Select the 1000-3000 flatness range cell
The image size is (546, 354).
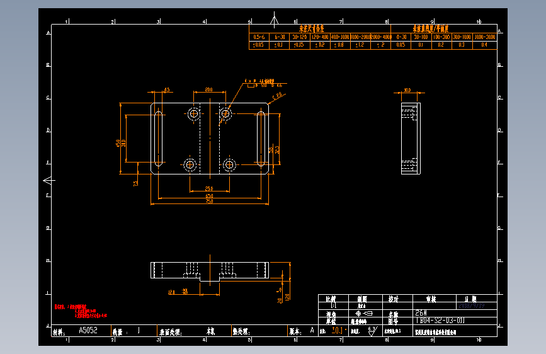pos(485,37)
